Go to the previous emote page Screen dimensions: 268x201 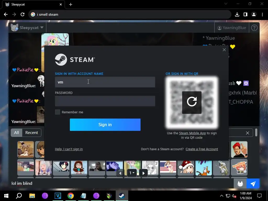tap(120, 173)
